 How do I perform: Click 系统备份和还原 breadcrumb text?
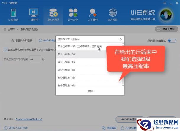coord(29,30)
